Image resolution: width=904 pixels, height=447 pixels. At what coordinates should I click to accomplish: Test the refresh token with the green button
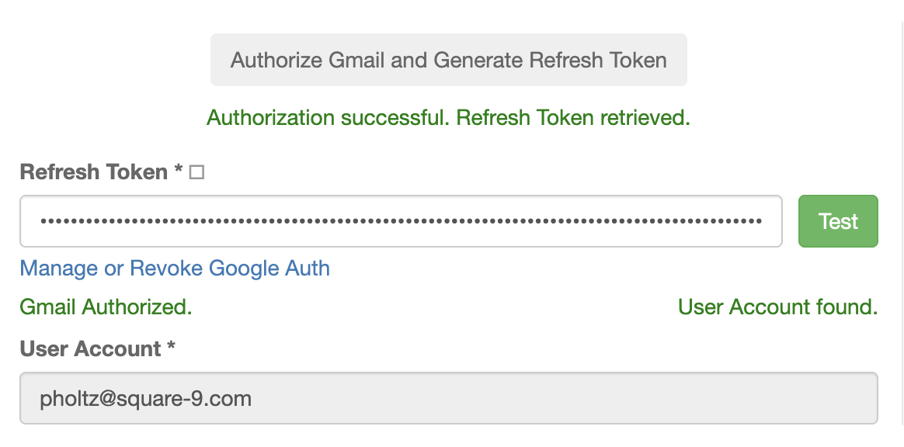[x=838, y=221]
